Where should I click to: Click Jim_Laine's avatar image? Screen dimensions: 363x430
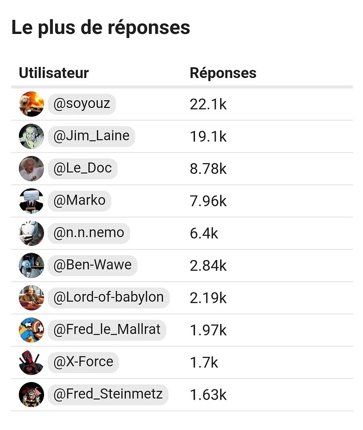[31, 136]
